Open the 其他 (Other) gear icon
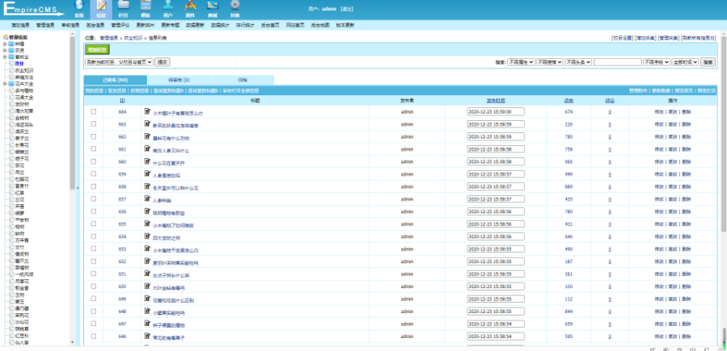 click(x=235, y=5)
